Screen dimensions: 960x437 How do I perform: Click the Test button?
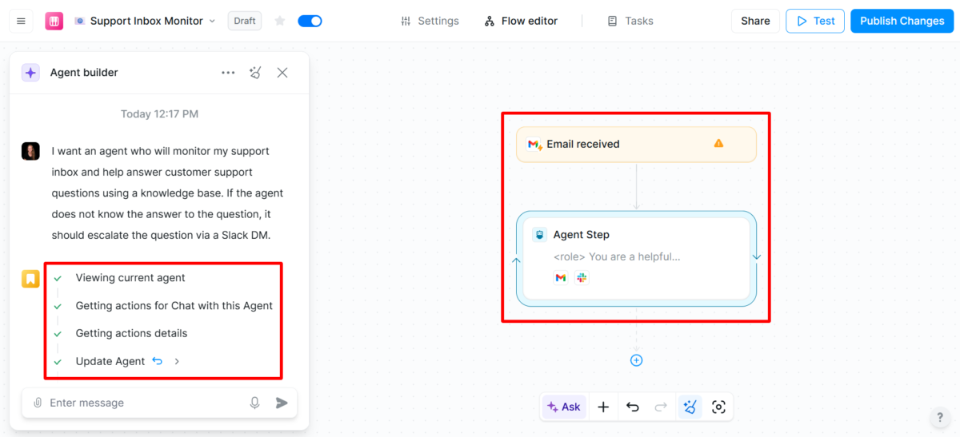point(814,21)
